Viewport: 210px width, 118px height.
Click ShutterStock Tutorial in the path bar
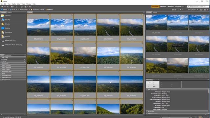[x=38, y=10]
